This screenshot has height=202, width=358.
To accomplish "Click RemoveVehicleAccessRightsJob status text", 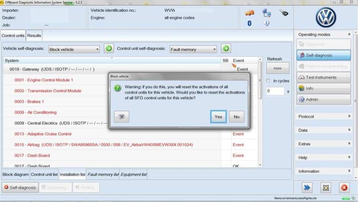I will (x=295, y=198).
